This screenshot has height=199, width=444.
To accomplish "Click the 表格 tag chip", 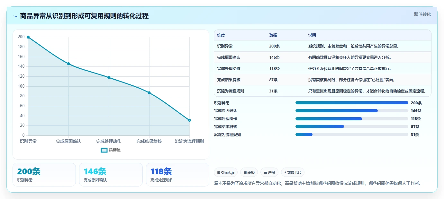I will click(249, 172).
